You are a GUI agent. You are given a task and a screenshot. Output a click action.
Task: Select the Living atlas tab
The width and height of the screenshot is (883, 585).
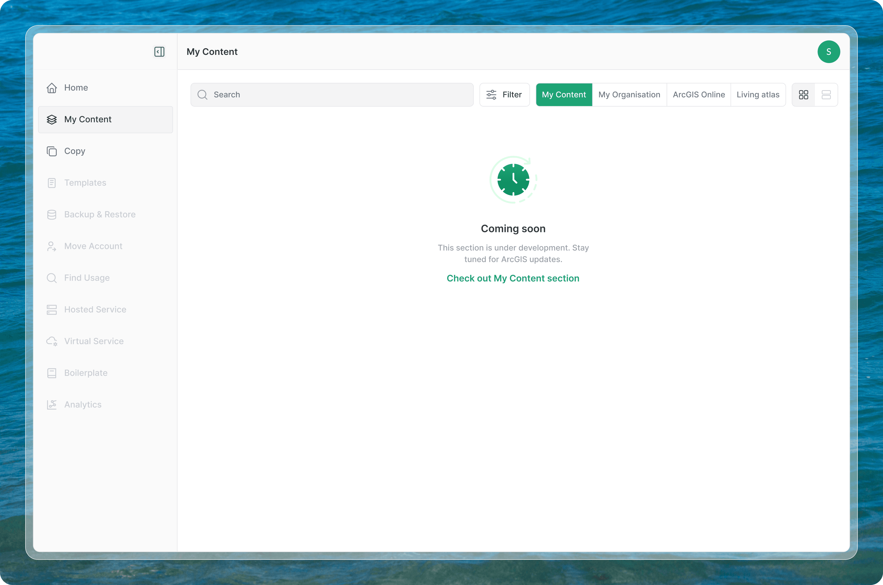[x=758, y=95]
